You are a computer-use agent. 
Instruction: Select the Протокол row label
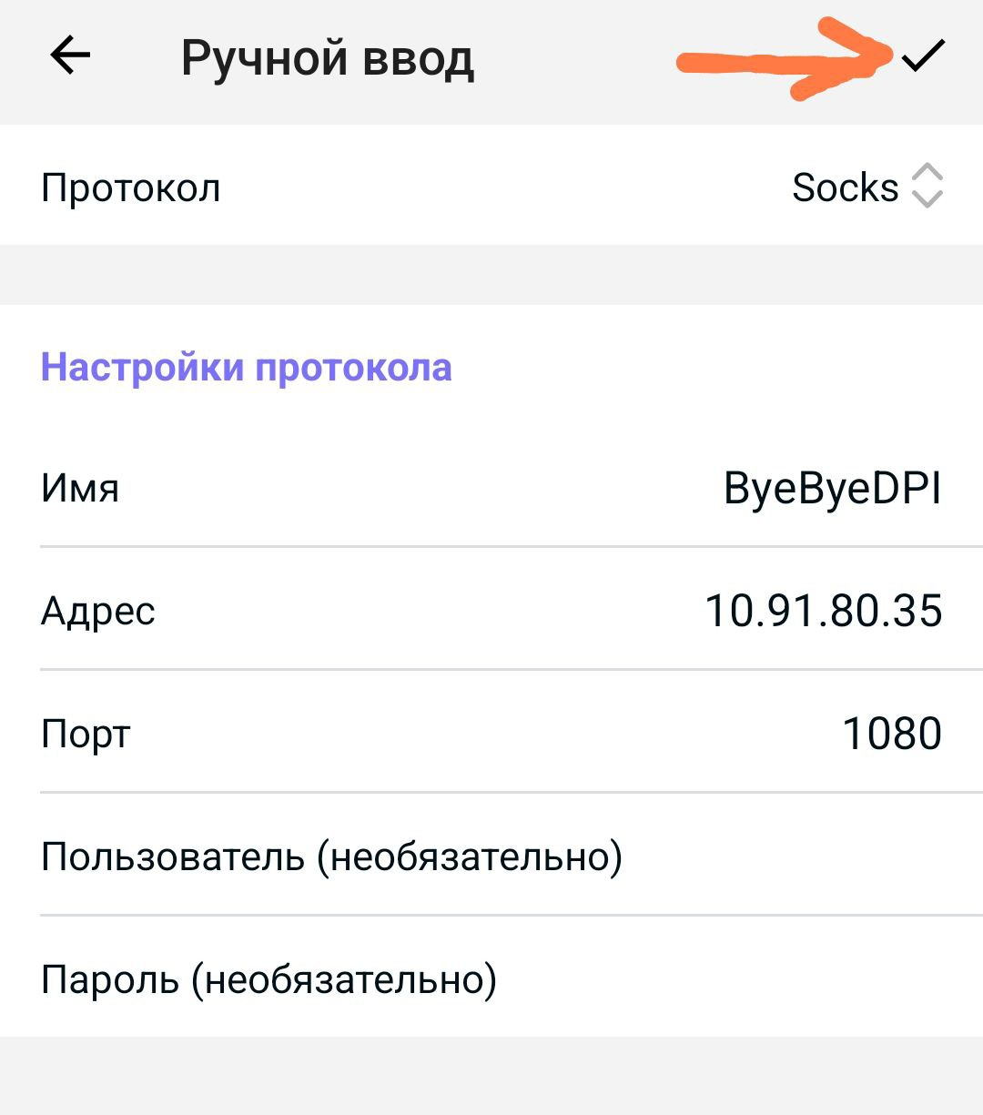pyautogui.click(x=131, y=188)
